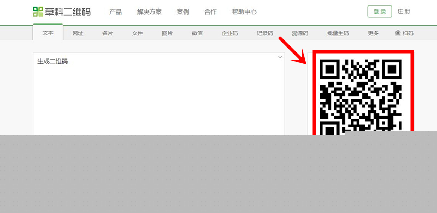Select the 文本 tab

[x=48, y=33]
